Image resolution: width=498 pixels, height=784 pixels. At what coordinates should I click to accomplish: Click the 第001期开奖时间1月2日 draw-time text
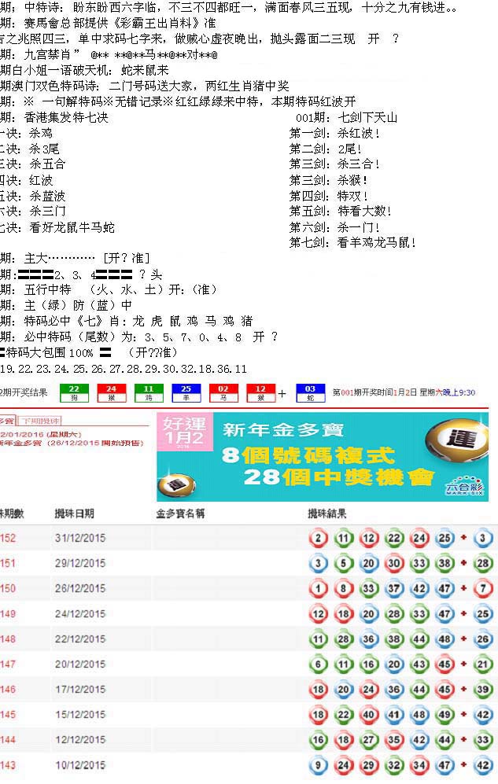(x=404, y=392)
